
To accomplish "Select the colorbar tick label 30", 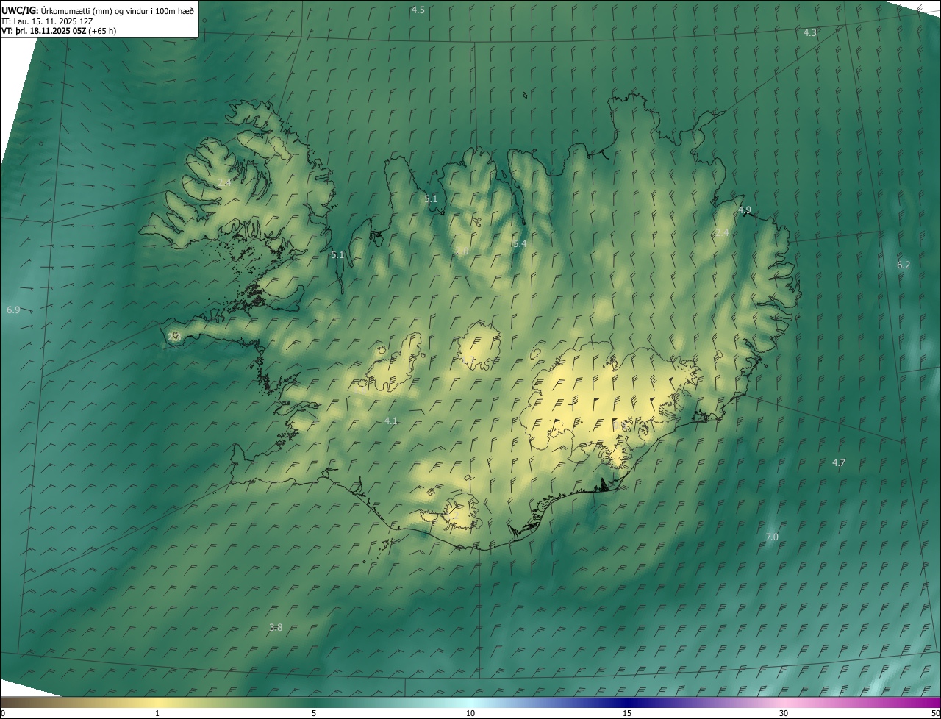I will click(784, 713).
